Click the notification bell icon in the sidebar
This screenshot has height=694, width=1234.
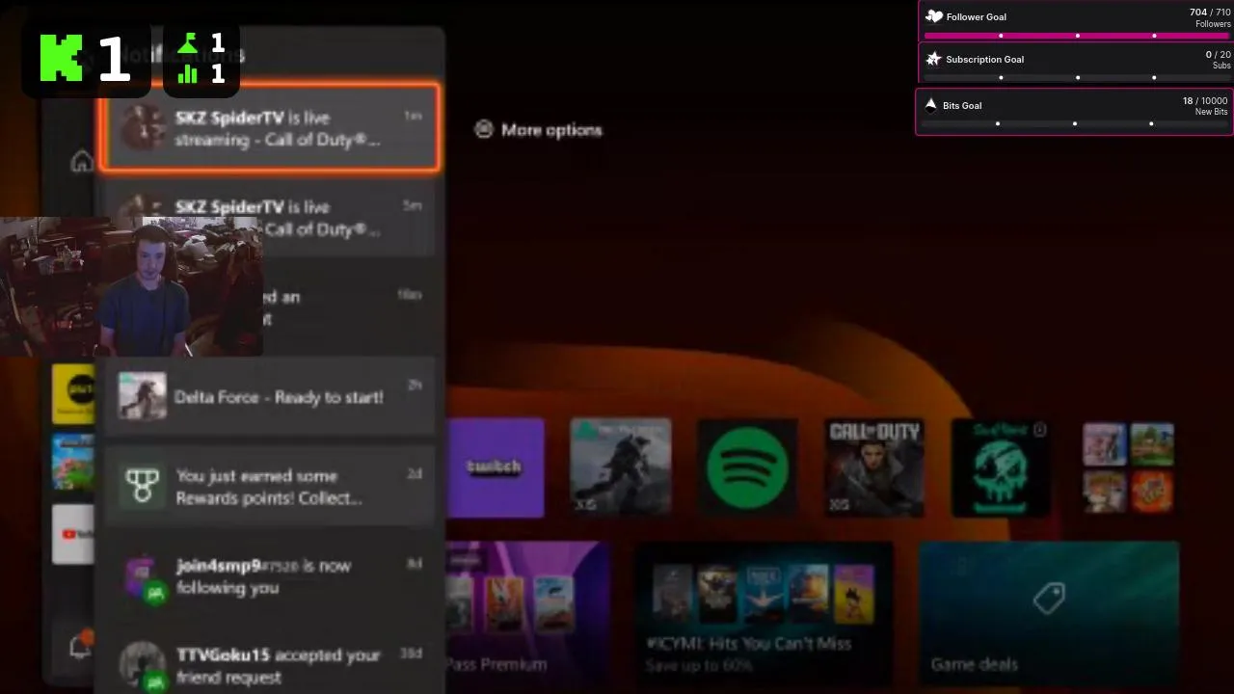[82, 647]
